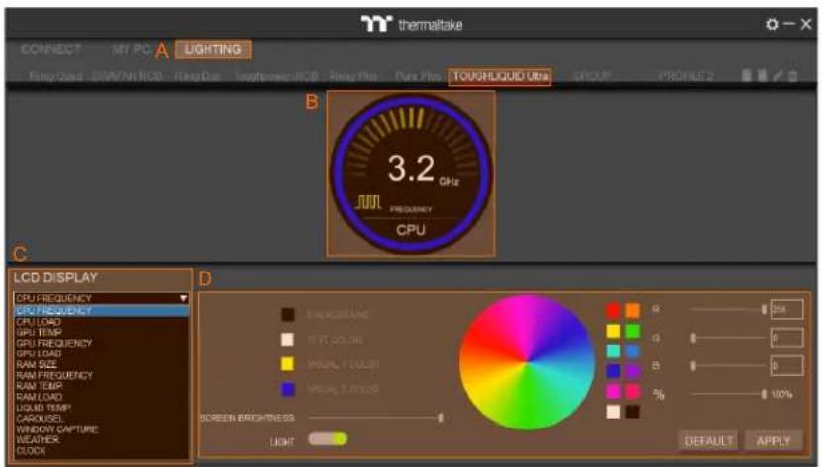The width and height of the screenshot is (822, 467).
Task: Click the screen brightness slider
Action: point(374,418)
